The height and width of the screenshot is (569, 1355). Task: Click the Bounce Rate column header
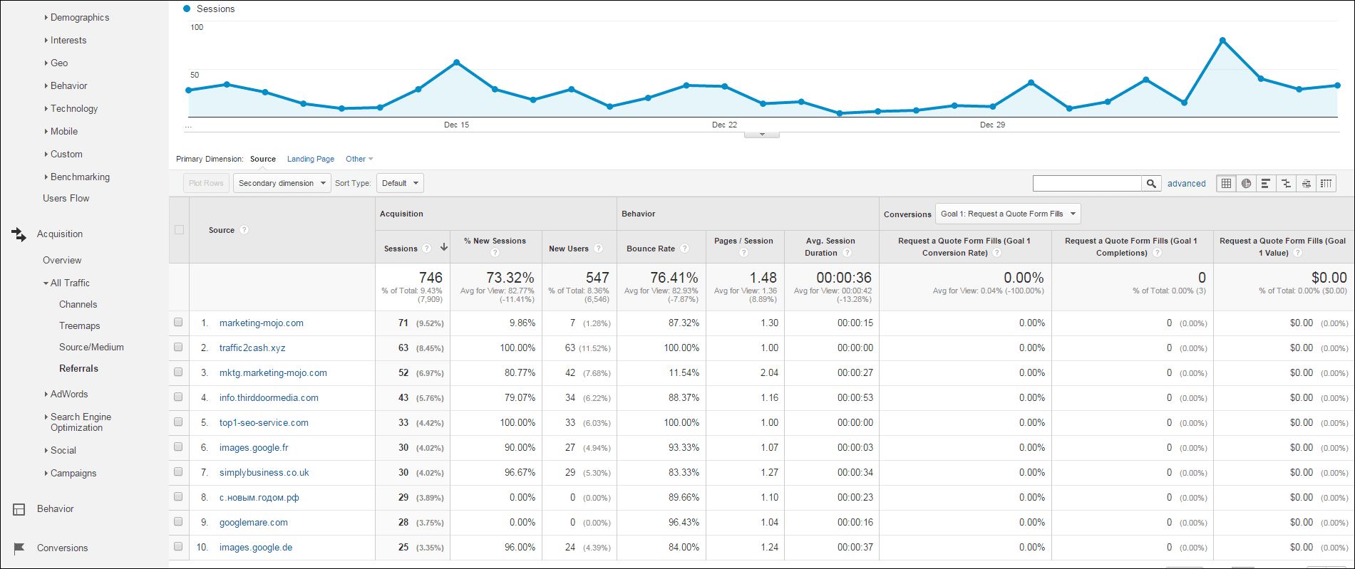(651, 249)
